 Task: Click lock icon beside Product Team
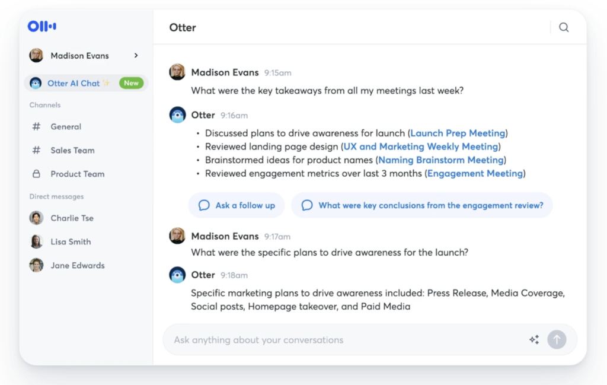click(x=36, y=174)
